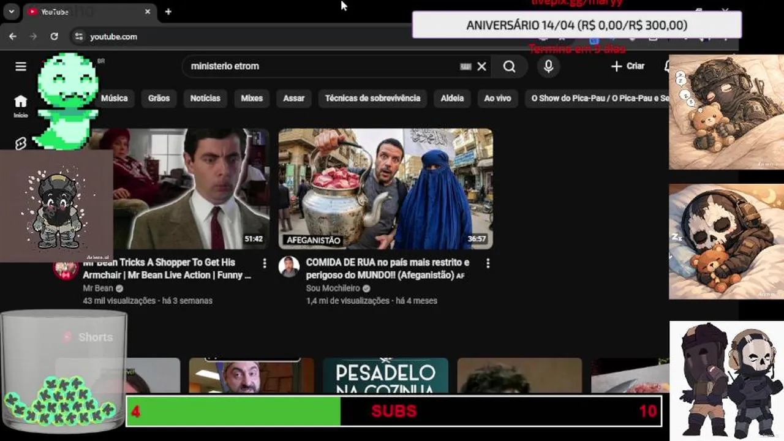Viewport: 784px width, 441px height.
Task: Go back in the browser
Action: (x=13, y=37)
